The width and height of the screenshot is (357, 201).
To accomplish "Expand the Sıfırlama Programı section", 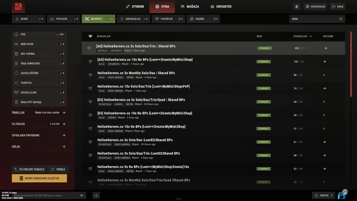I will pyautogui.click(x=64, y=135).
